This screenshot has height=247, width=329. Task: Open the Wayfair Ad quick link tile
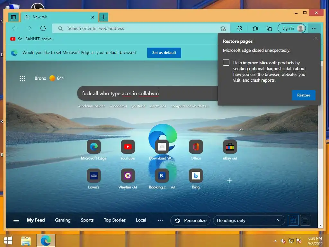click(128, 179)
